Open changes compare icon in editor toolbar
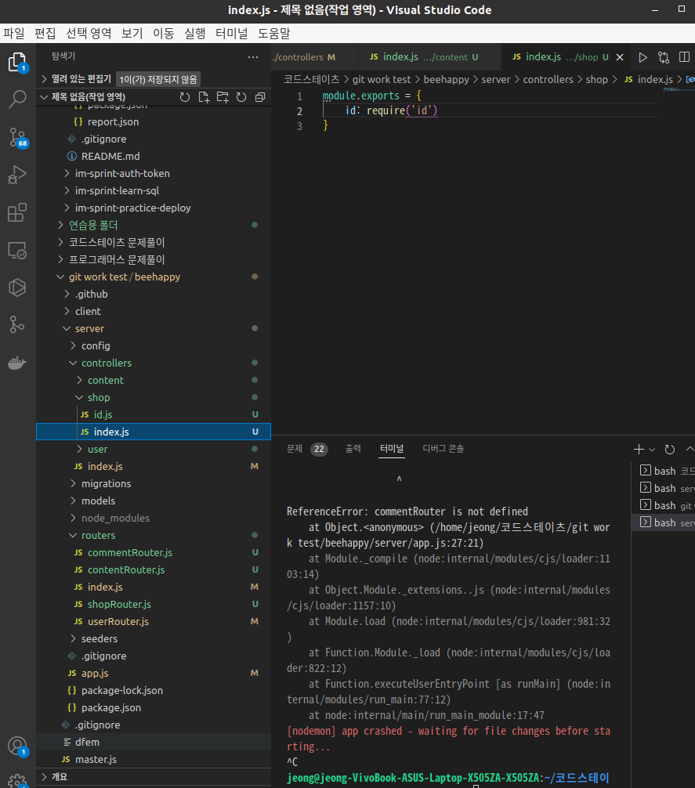 coord(664,57)
